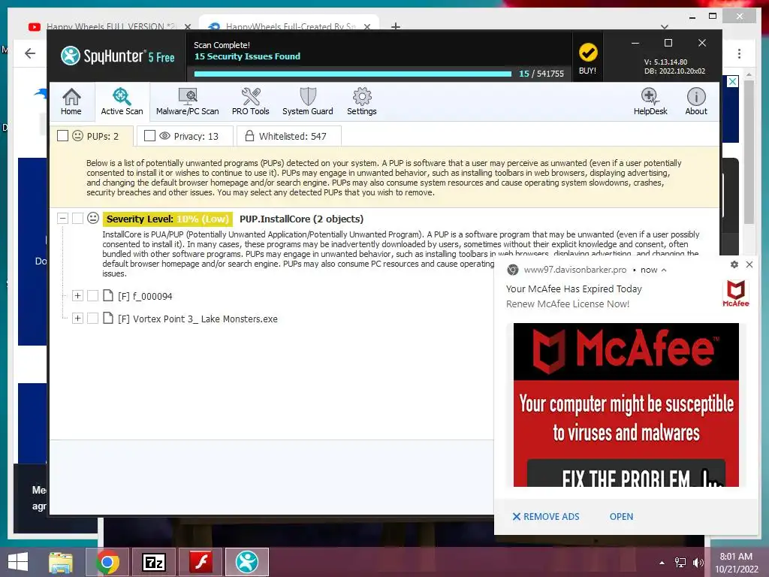Click the Severity Level 10% (Low) badge

(167, 219)
